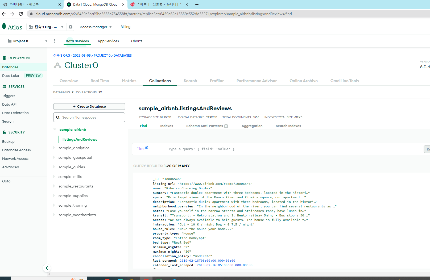This screenshot has height=280, width=430.
Task: Open the Access Manager dropdown
Action: [x=96, y=27]
